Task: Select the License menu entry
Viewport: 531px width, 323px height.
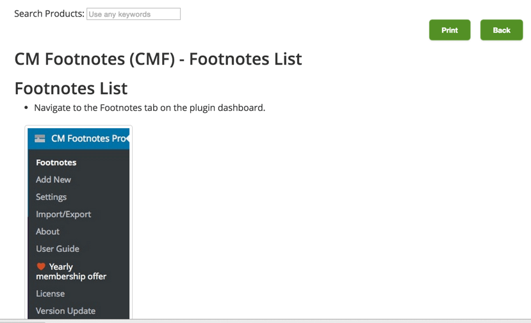Action: 50,294
